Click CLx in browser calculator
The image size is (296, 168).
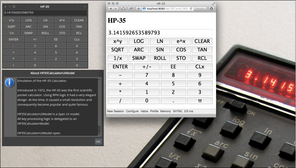pyautogui.click(x=200, y=66)
